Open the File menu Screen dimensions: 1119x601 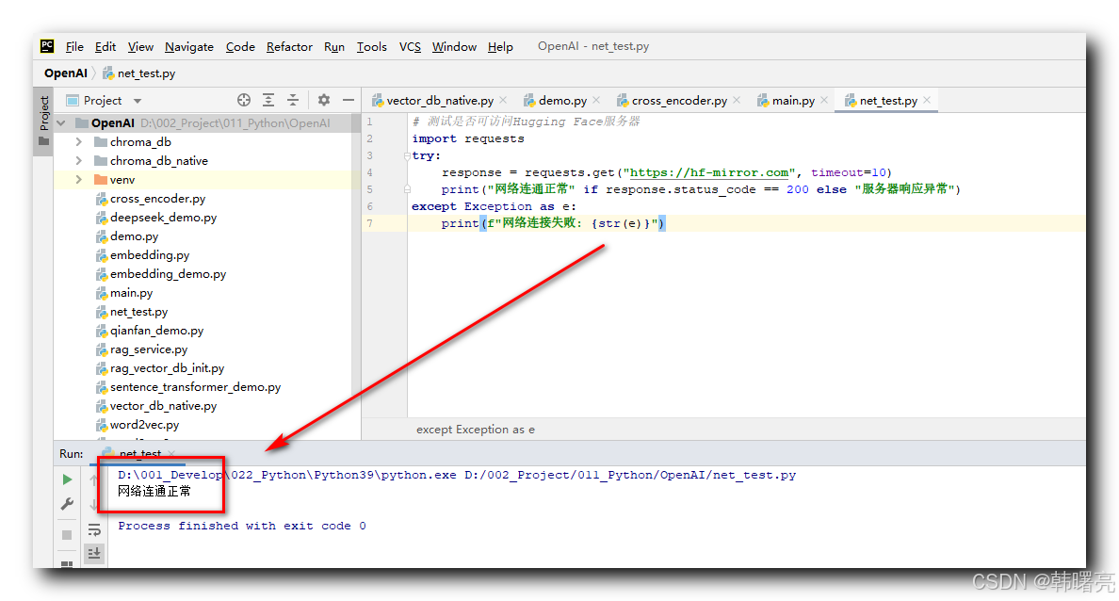point(74,46)
